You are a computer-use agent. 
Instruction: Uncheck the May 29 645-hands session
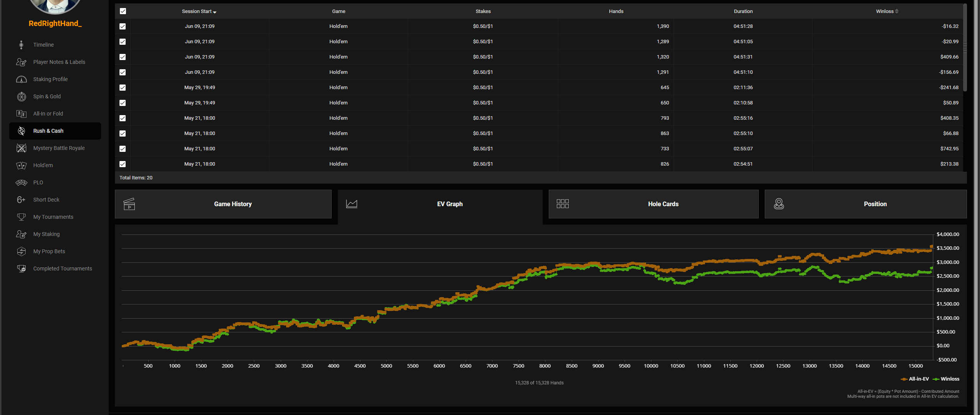(123, 88)
